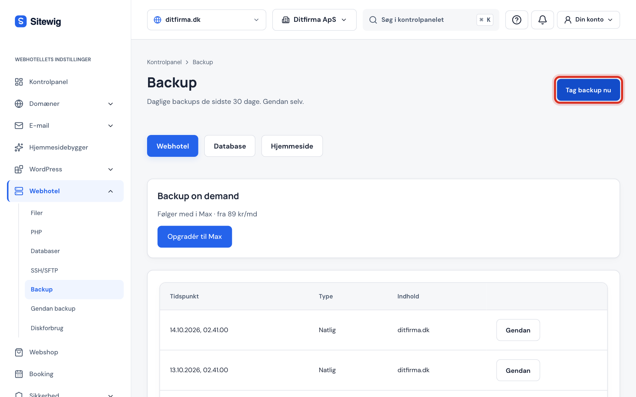Click the Kontrolpanel breadcrumb link
This screenshot has width=636, height=397.
click(164, 62)
